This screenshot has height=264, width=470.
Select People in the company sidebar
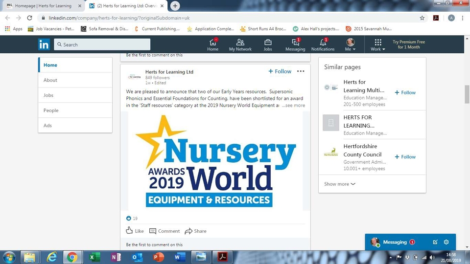[x=75, y=110]
